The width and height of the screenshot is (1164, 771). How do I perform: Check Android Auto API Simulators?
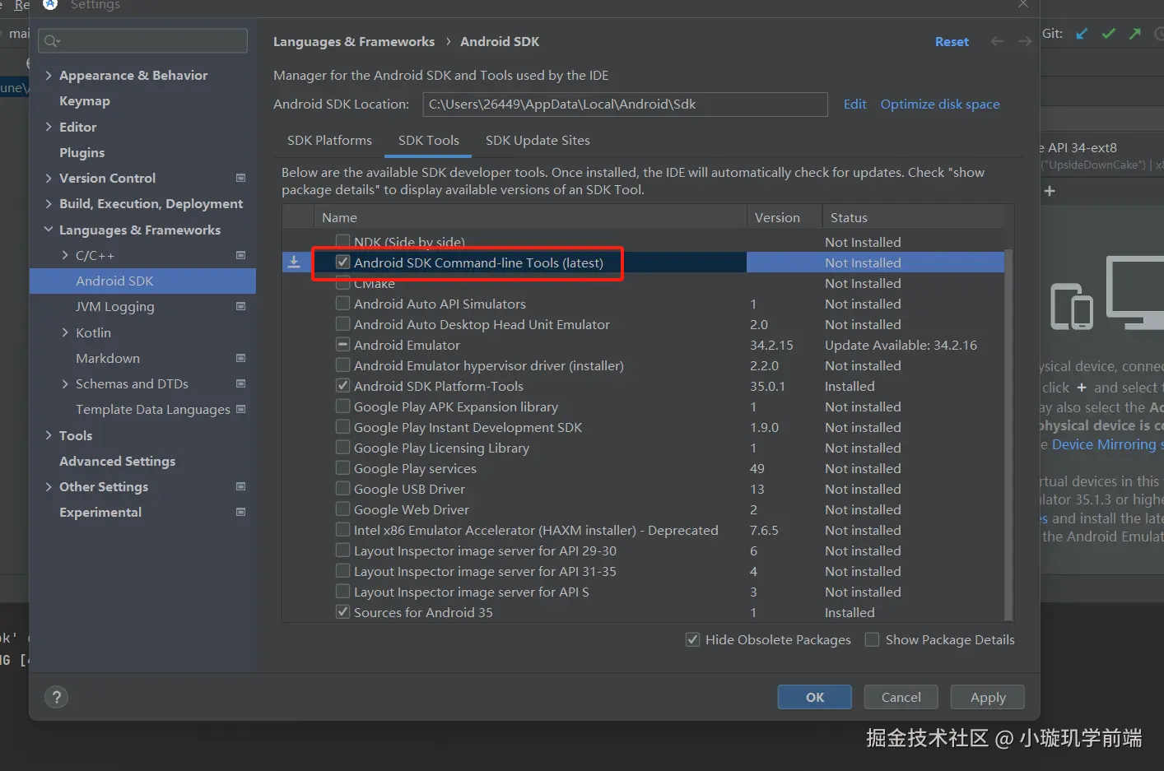click(x=343, y=304)
